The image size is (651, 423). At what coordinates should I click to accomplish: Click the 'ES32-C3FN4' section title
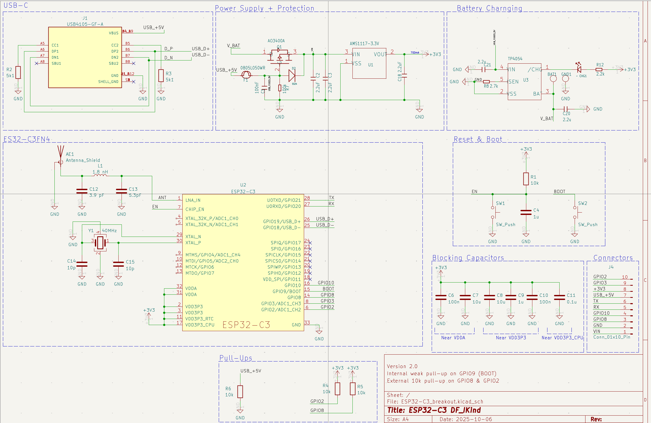click(26, 139)
